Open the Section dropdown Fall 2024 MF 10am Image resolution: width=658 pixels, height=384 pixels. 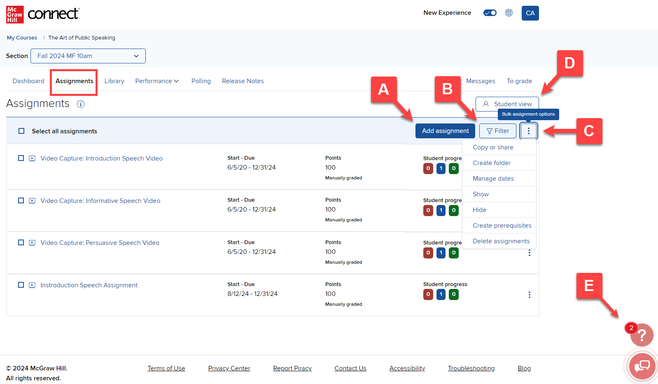(88, 56)
